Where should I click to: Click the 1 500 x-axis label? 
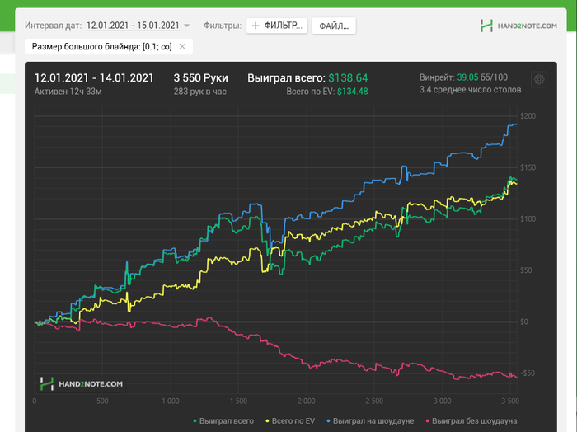point(238,401)
